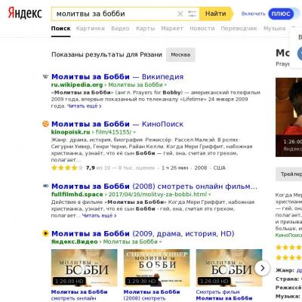This screenshot has width=302, height=302.
Task: Open the Маркет tab
Action: pyautogui.click(x=172, y=29)
